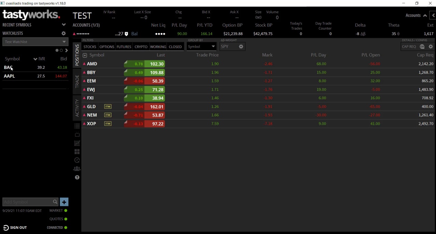Viewport: 436px width, 234px height.
Task: Expand the FXI position row
Action: pos(84,98)
